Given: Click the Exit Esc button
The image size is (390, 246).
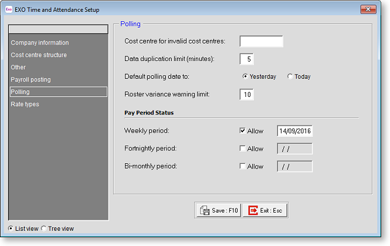Looking at the screenshot, I should (x=266, y=210).
